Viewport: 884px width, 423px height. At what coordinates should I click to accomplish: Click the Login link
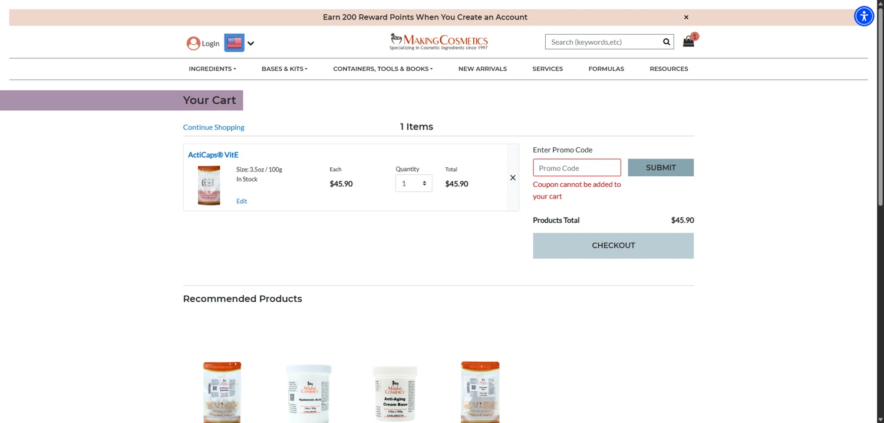[210, 43]
